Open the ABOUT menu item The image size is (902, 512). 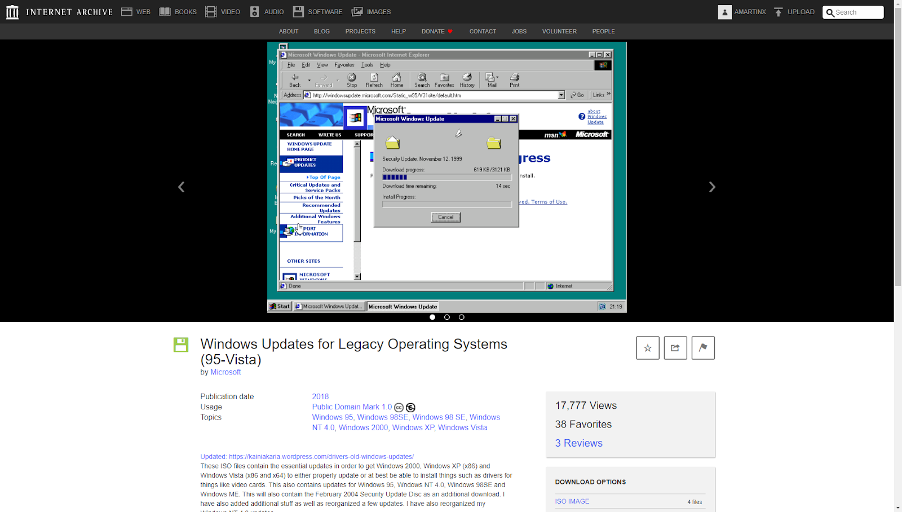pos(289,32)
